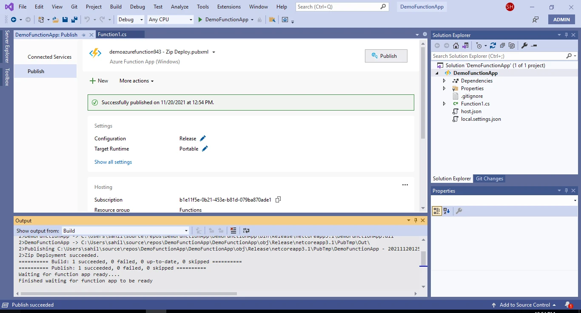Image resolution: width=581 pixels, height=313 pixels.
Task: Open the Git menu
Action: (74, 6)
